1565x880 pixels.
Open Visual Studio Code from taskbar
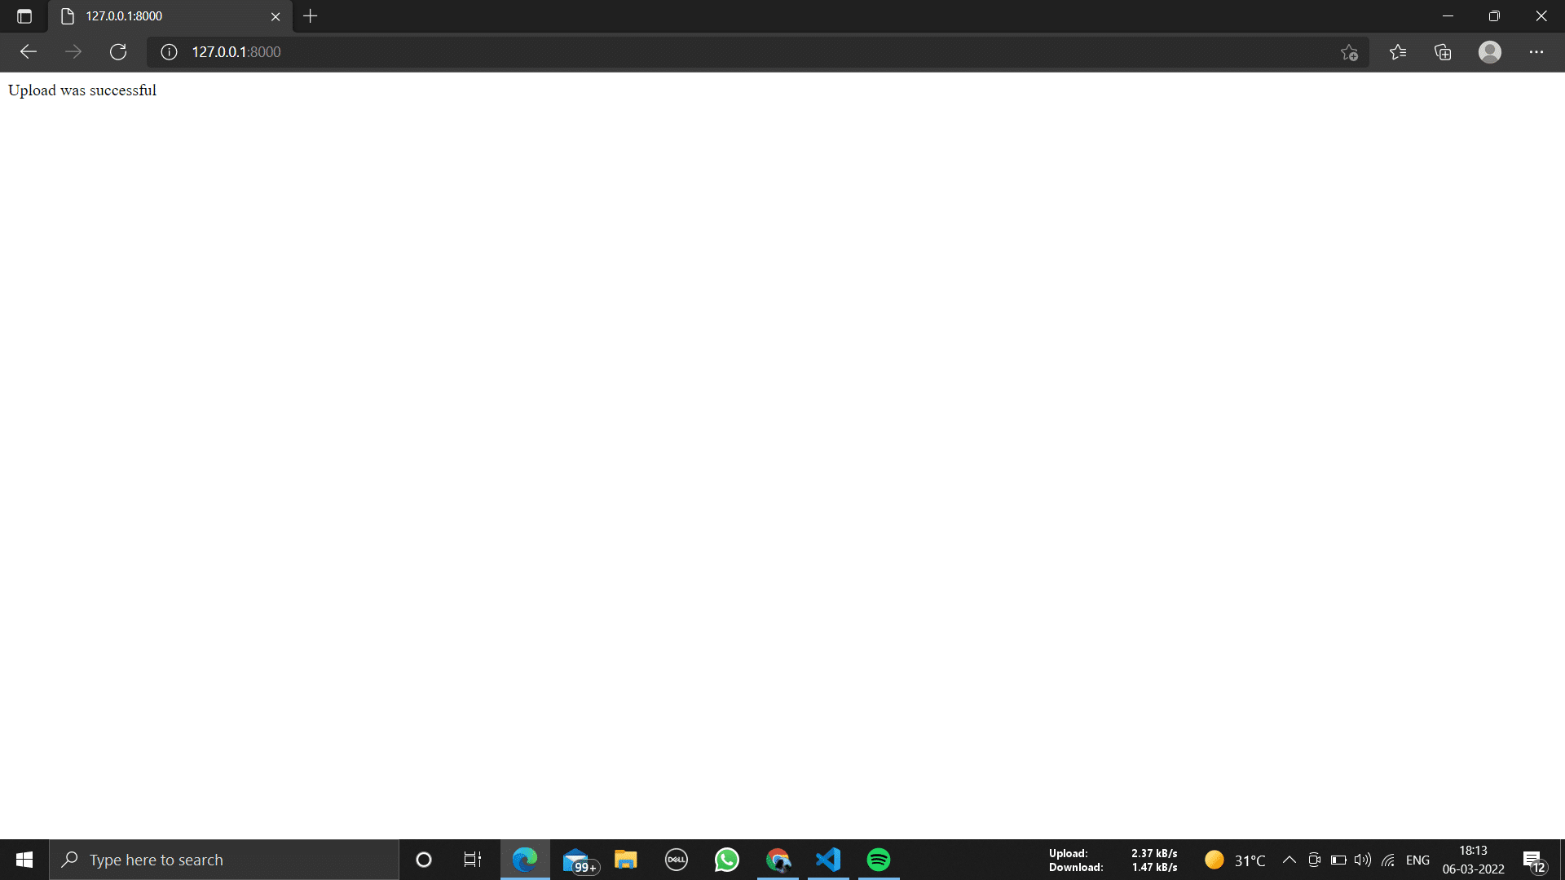828,860
